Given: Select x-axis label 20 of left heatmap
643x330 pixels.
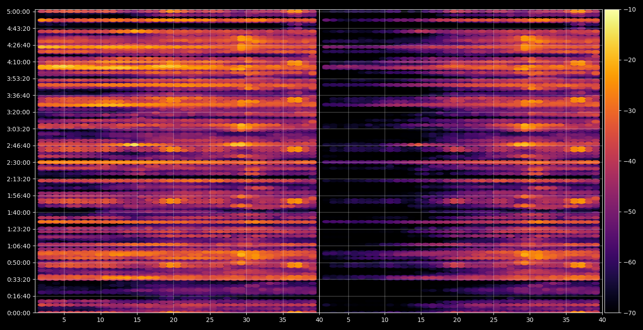Looking at the screenshot, I should coord(173,320).
